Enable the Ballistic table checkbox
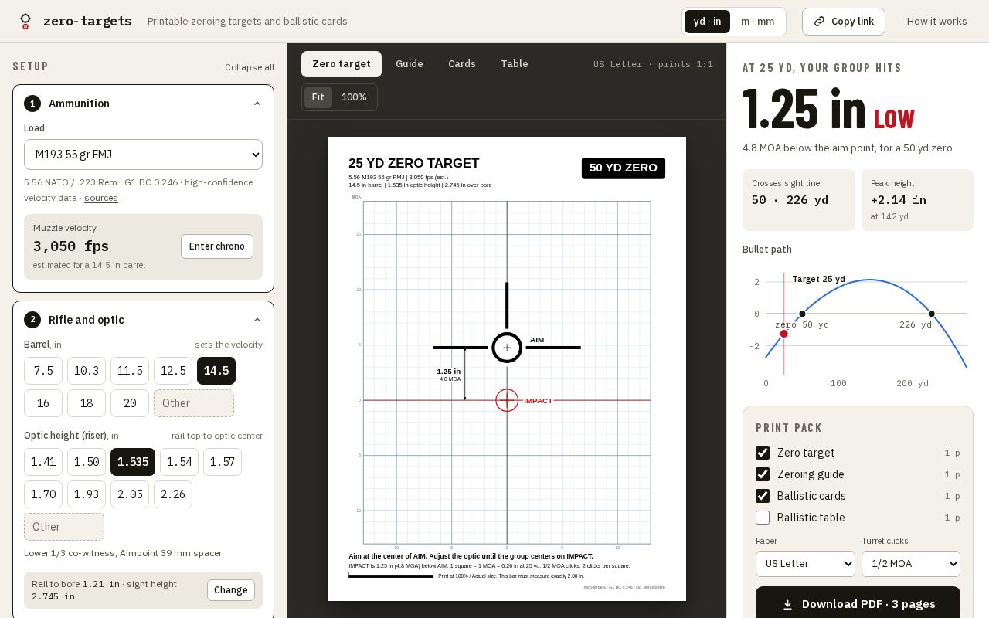The width and height of the screenshot is (989, 618). pyautogui.click(x=763, y=518)
